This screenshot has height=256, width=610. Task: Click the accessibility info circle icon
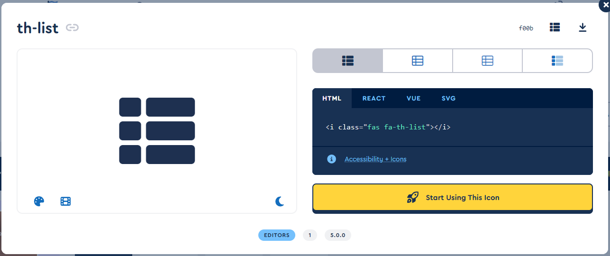(331, 159)
